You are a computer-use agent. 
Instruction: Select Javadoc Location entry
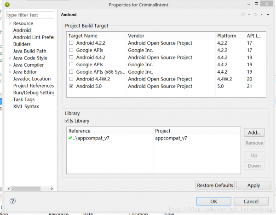point(32,79)
